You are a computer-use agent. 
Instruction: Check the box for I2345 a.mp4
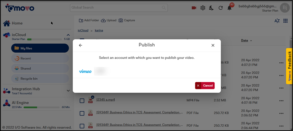point(82,101)
